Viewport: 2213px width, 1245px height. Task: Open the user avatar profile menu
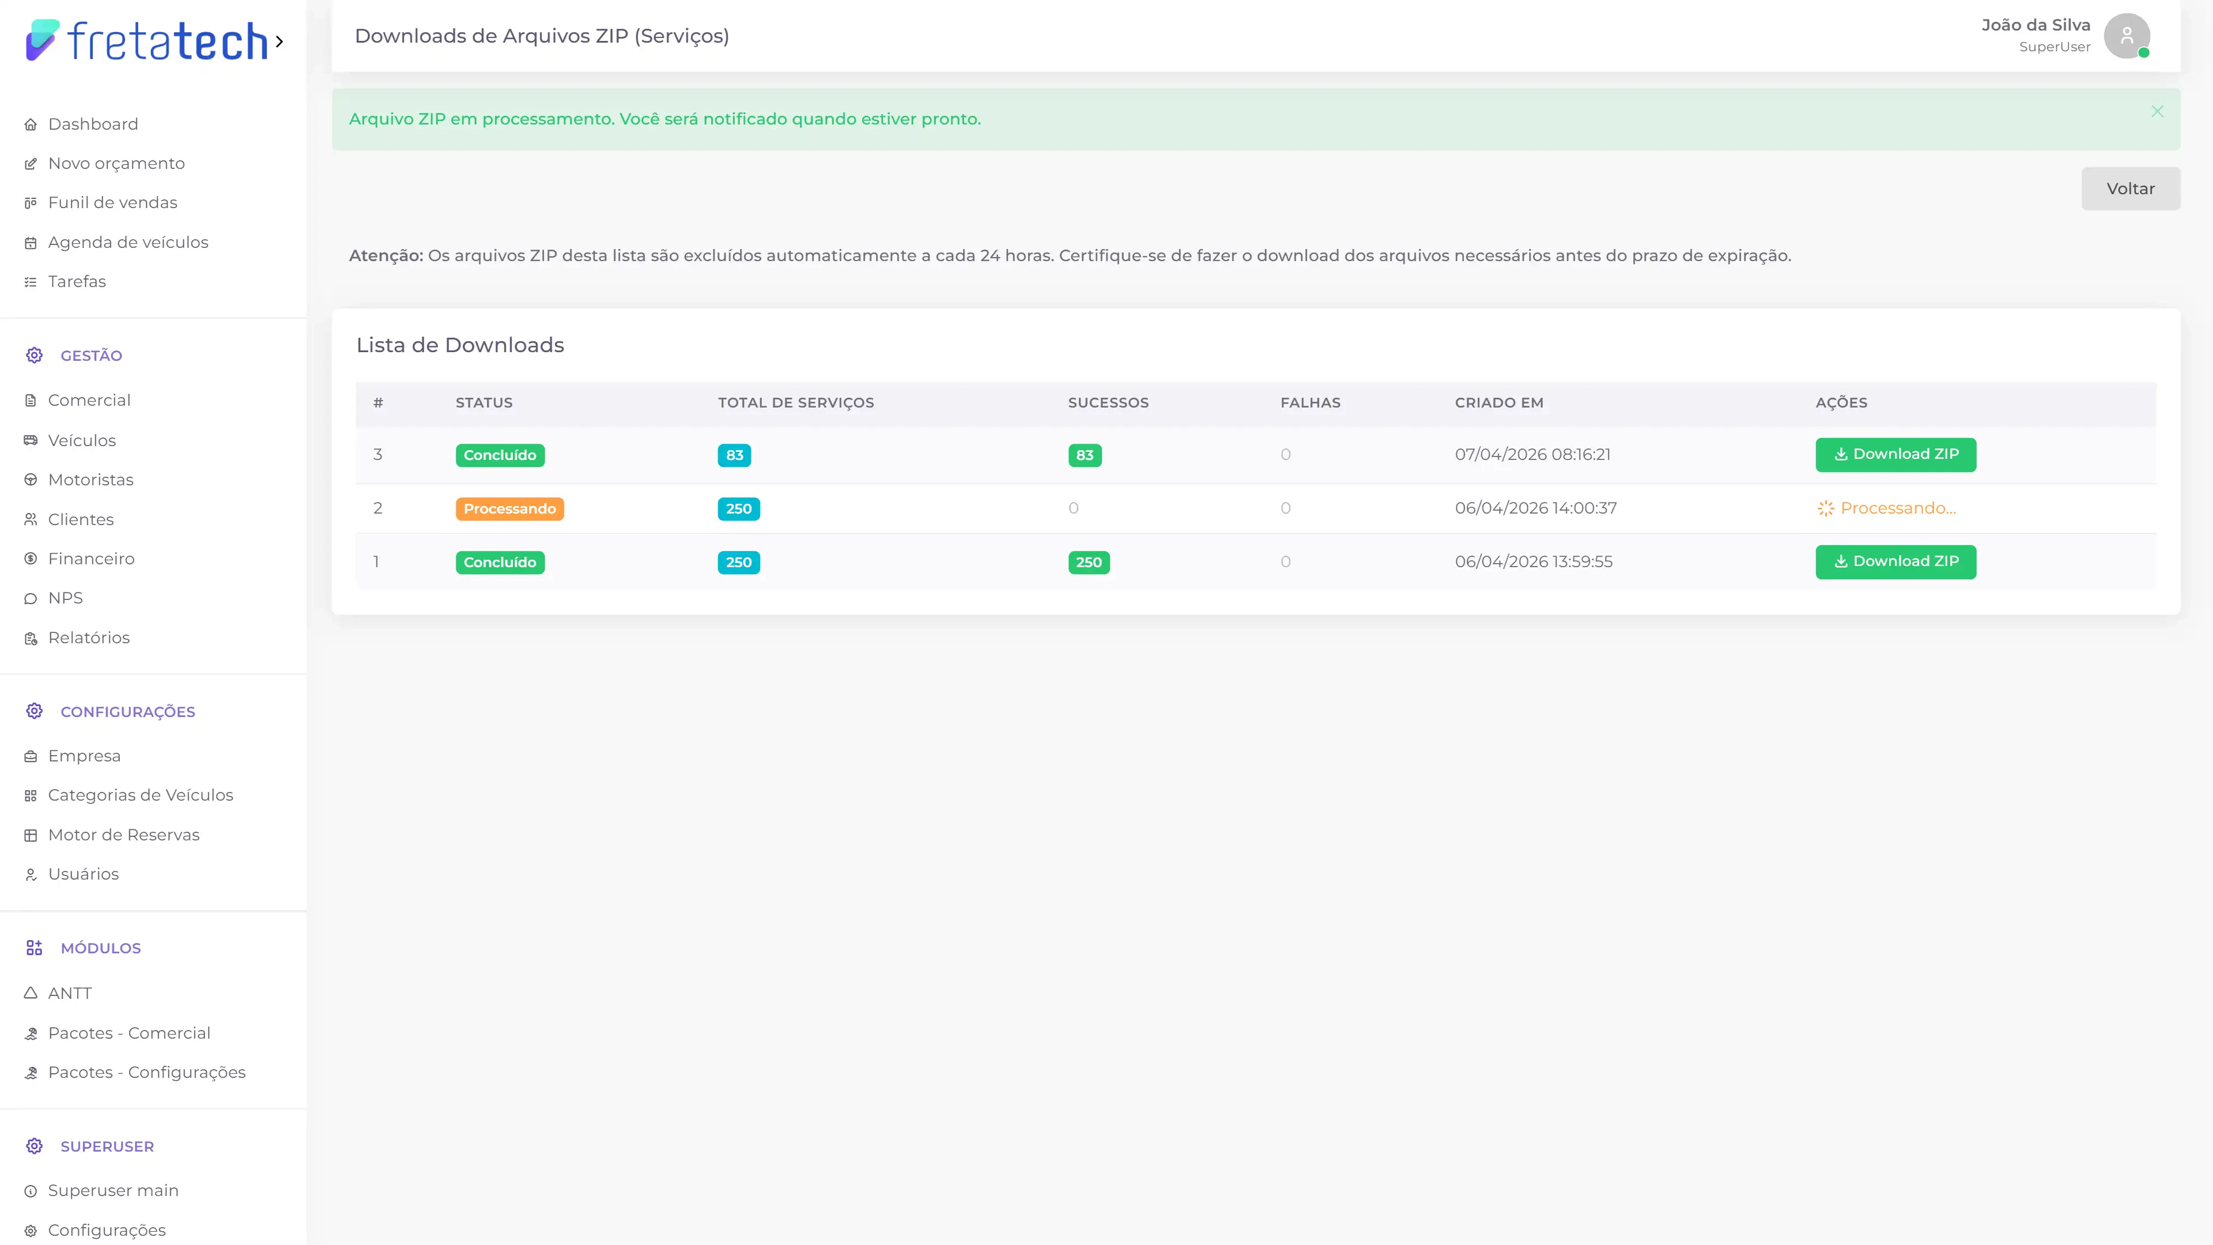2126,35
